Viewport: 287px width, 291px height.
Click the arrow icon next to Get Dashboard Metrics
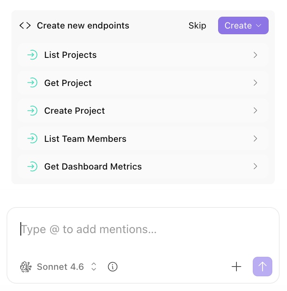click(32, 166)
